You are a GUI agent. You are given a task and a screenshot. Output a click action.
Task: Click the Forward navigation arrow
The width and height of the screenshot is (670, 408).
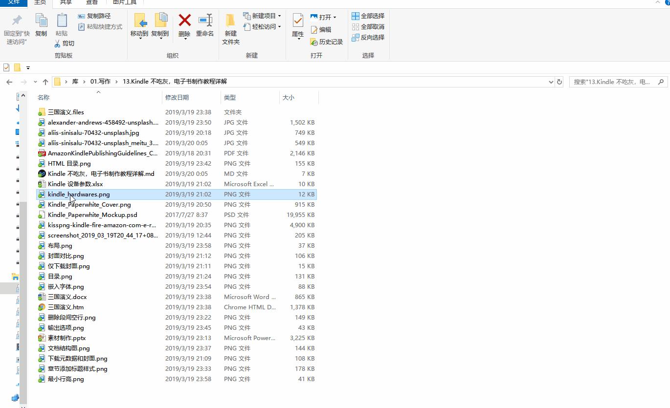(23, 82)
